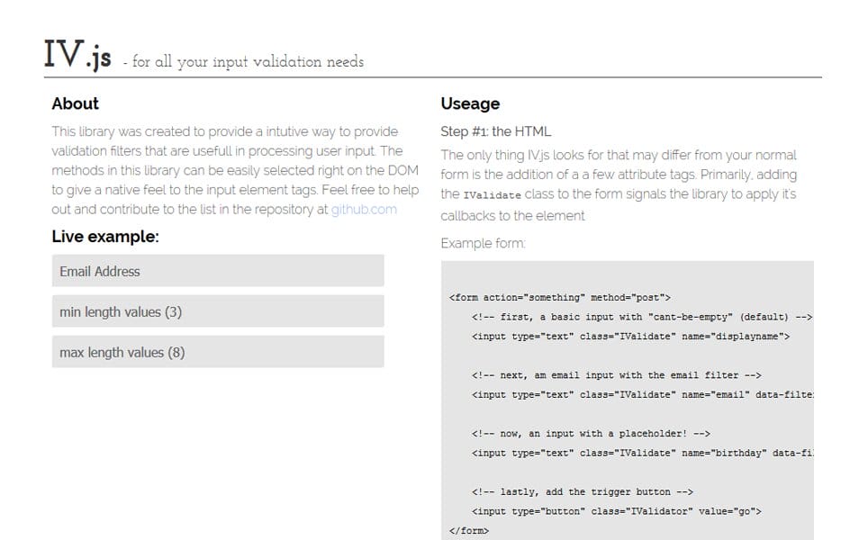Click the tagline beside the IV.js logo

tap(247, 62)
